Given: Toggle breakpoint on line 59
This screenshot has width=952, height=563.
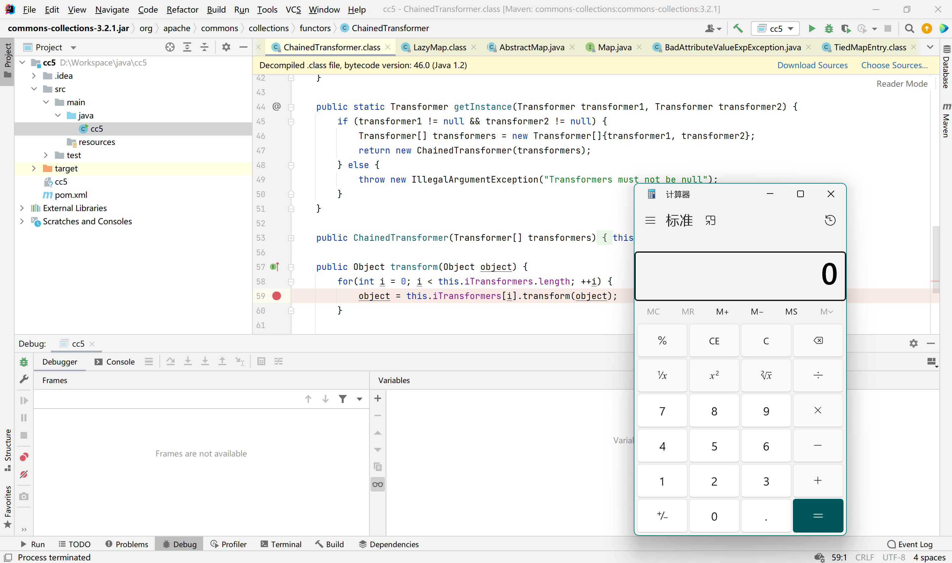Looking at the screenshot, I should click(277, 296).
